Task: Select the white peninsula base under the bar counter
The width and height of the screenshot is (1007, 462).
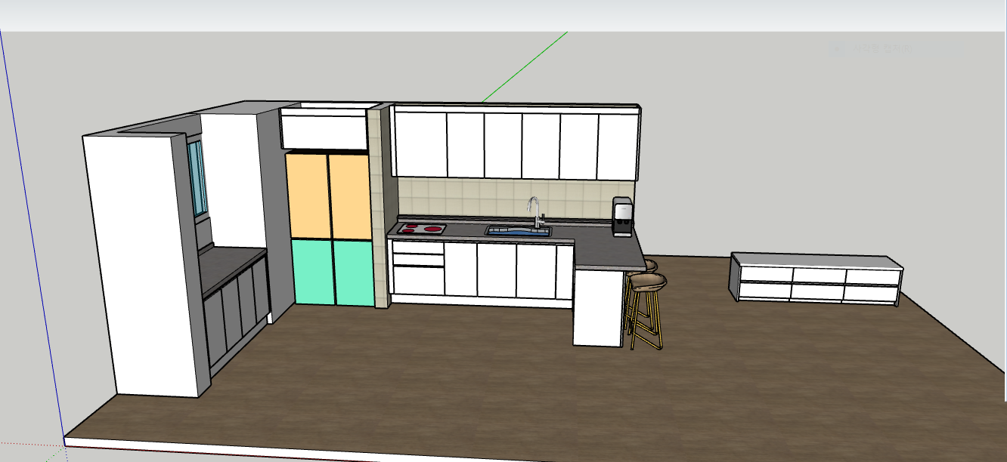Action: coord(597,307)
